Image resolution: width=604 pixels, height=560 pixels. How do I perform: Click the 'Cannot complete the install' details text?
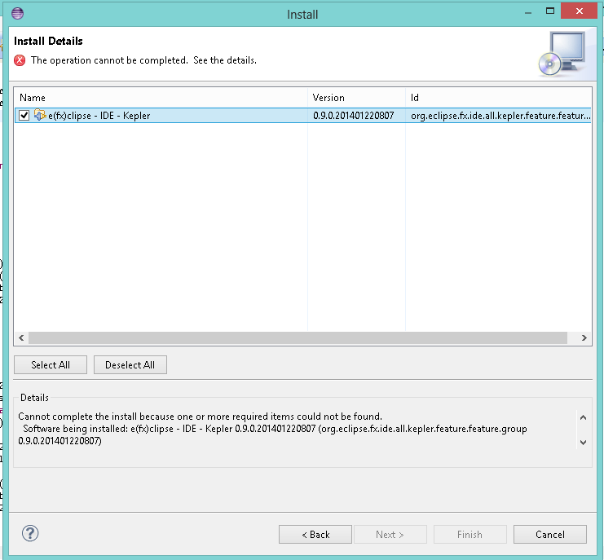(200, 417)
